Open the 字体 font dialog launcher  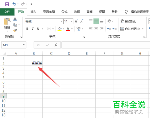[x=84, y=37]
